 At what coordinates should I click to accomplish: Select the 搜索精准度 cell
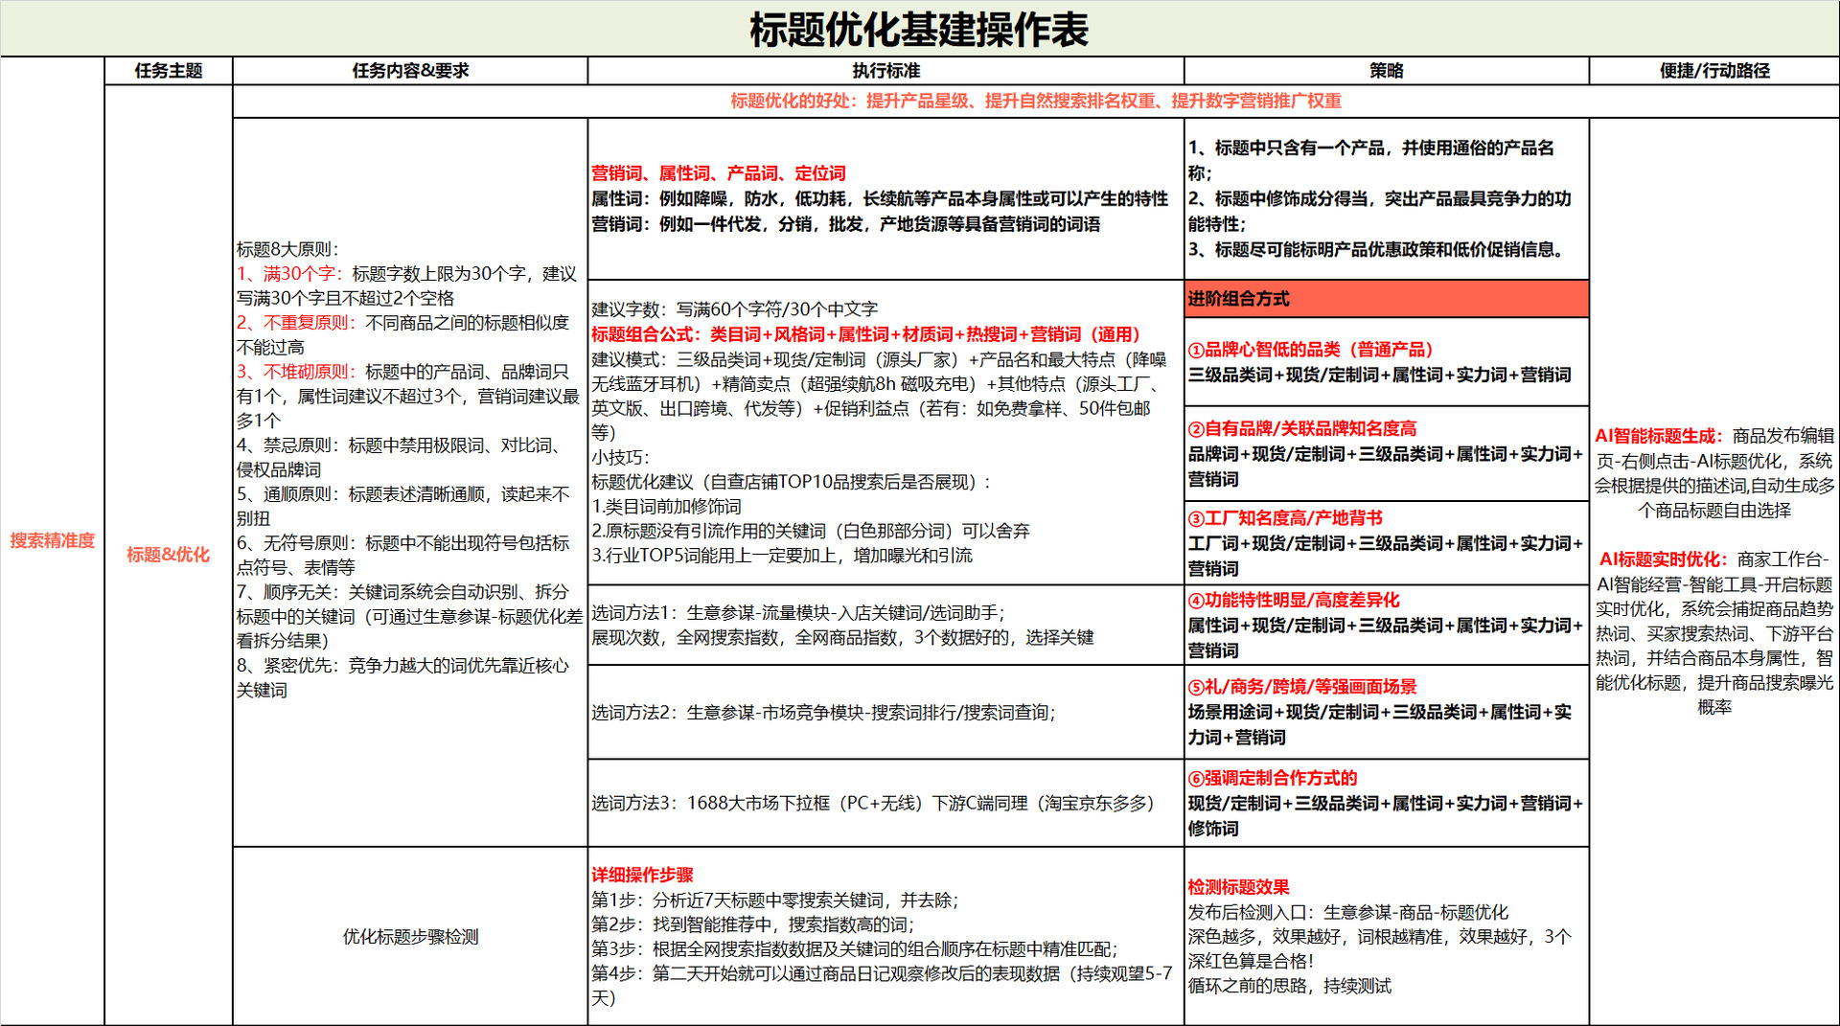point(53,541)
